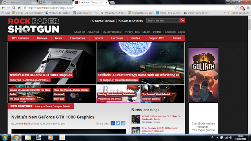Open XCOM 2 Alien Hunters DLC news
The width and height of the screenshot is (251, 141).
(161, 118)
